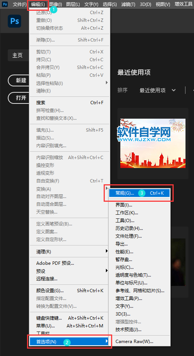This screenshot has height=356, width=194.
Task: Expand the 最近使用项 sort dropdown
Action: click(157, 90)
